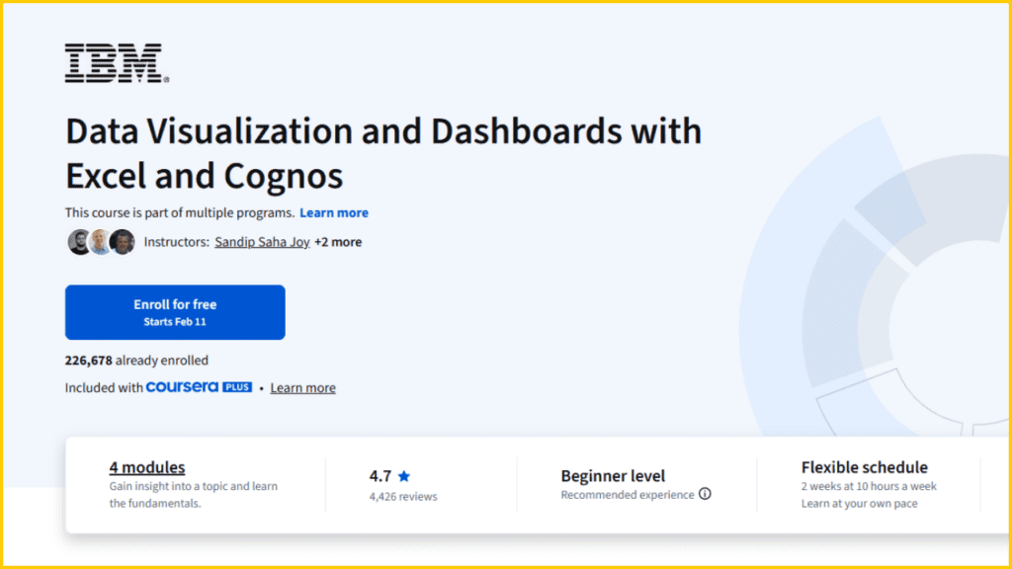The image size is (1012, 569).
Task: Click the course title text
Action: 382,153
